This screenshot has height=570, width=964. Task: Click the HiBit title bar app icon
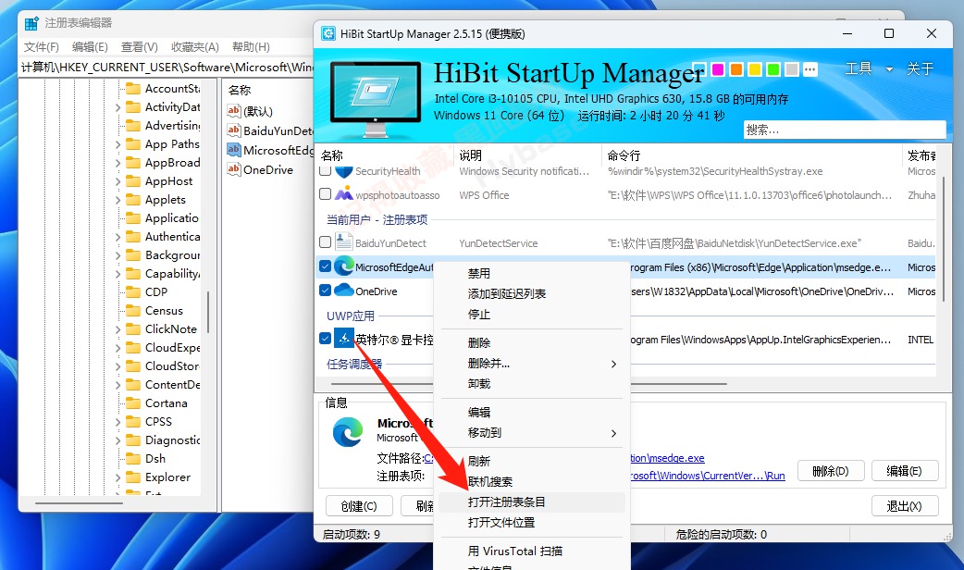tap(328, 33)
